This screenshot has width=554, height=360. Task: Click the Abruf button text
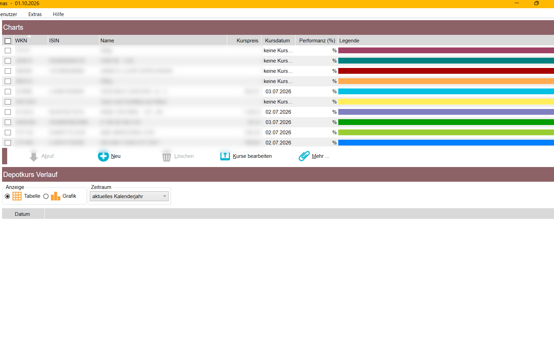click(47, 156)
